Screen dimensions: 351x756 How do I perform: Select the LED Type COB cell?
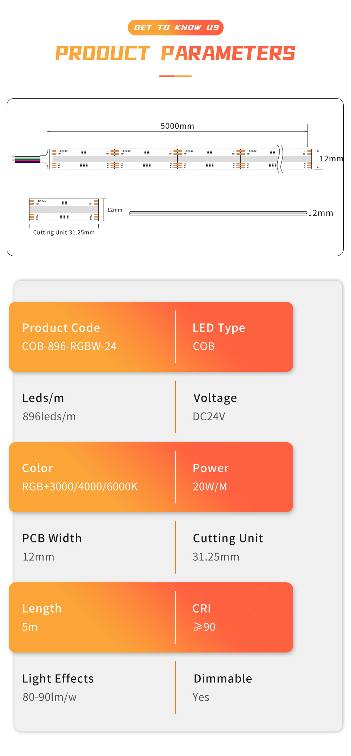(219, 337)
